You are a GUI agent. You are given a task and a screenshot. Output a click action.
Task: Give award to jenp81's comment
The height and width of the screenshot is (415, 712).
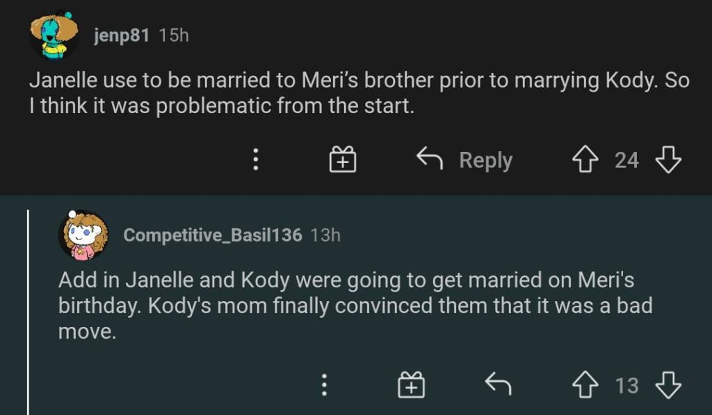point(342,161)
